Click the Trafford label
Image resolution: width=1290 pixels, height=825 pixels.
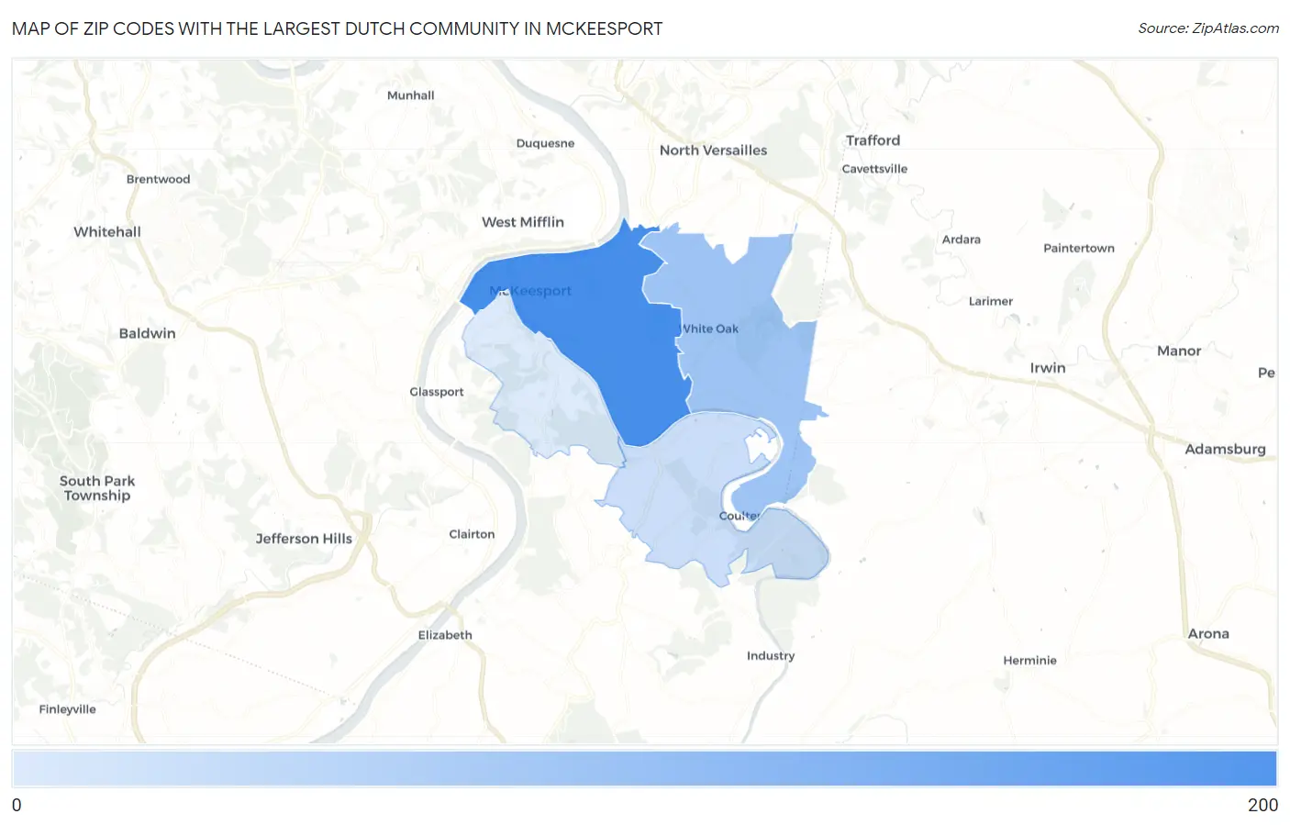(x=873, y=140)
